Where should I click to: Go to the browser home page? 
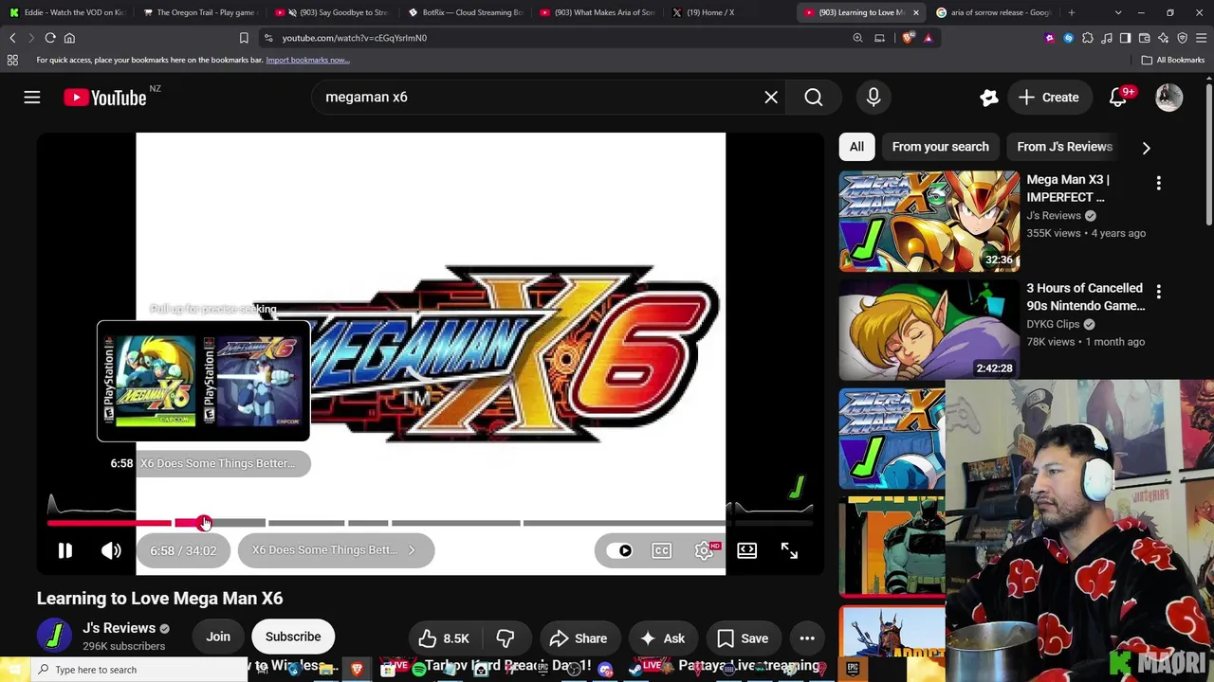(69, 38)
